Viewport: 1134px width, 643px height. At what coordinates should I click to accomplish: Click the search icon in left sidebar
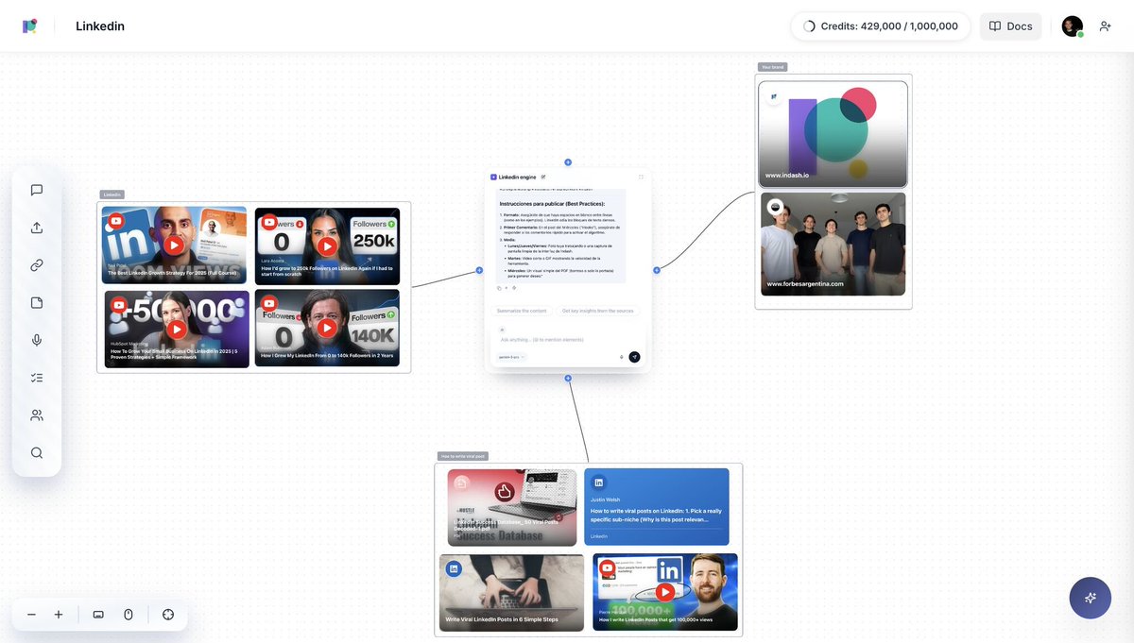coord(37,452)
